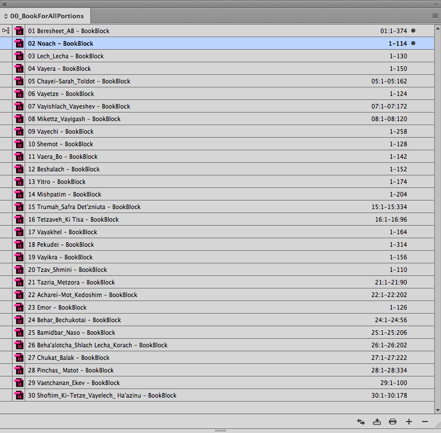Image resolution: width=441 pixels, height=433 pixels.
Task: Click the open-document dot for 01 Beresheet_AB
Action: 413,31
